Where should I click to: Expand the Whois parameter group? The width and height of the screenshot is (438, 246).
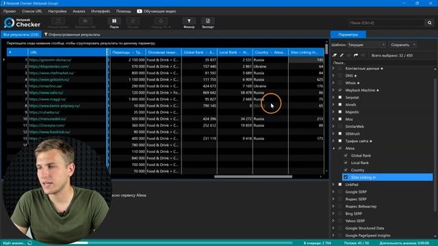click(333, 83)
